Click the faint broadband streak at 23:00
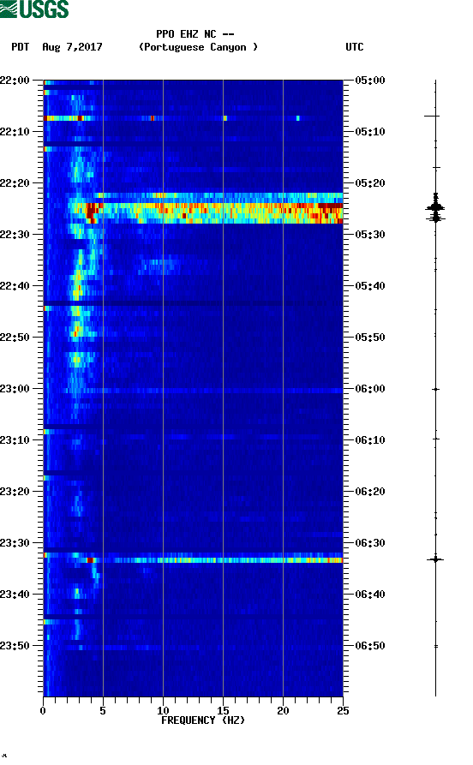Viewport: 473px width, 765px height. tap(194, 391)
